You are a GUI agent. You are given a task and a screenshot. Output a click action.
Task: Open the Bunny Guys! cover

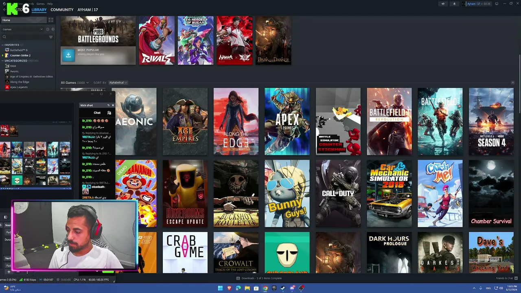287,193
